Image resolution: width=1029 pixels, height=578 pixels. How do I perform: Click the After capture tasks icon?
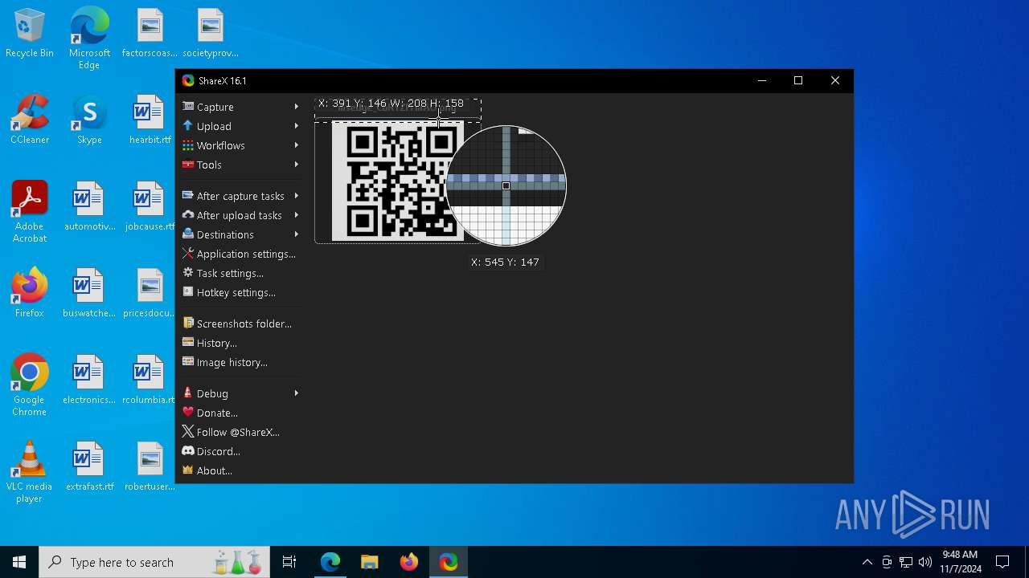click(188, 195)
